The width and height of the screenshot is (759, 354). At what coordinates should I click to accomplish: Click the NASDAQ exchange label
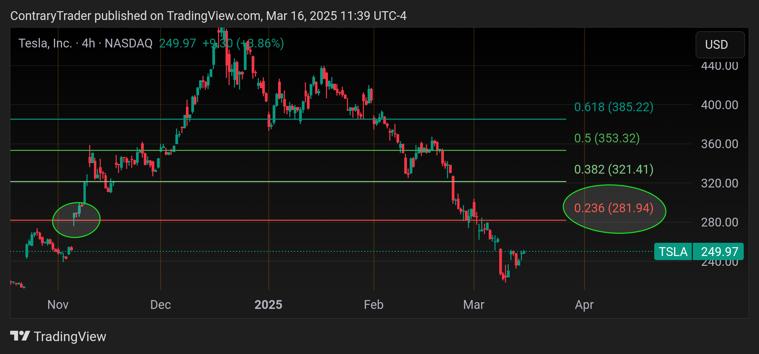coord(129,43)
